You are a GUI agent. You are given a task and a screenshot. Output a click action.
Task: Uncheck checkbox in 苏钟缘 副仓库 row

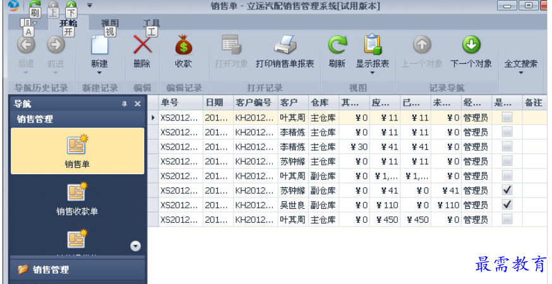coord(507,190)
